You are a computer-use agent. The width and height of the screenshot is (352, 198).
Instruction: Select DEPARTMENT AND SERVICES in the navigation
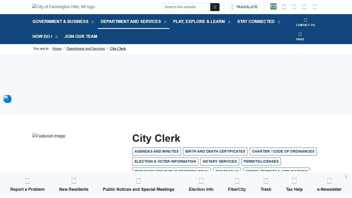click(131, 21)
